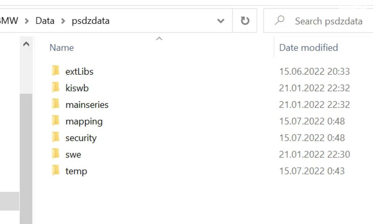Select the security folder icon

[55, 137]
